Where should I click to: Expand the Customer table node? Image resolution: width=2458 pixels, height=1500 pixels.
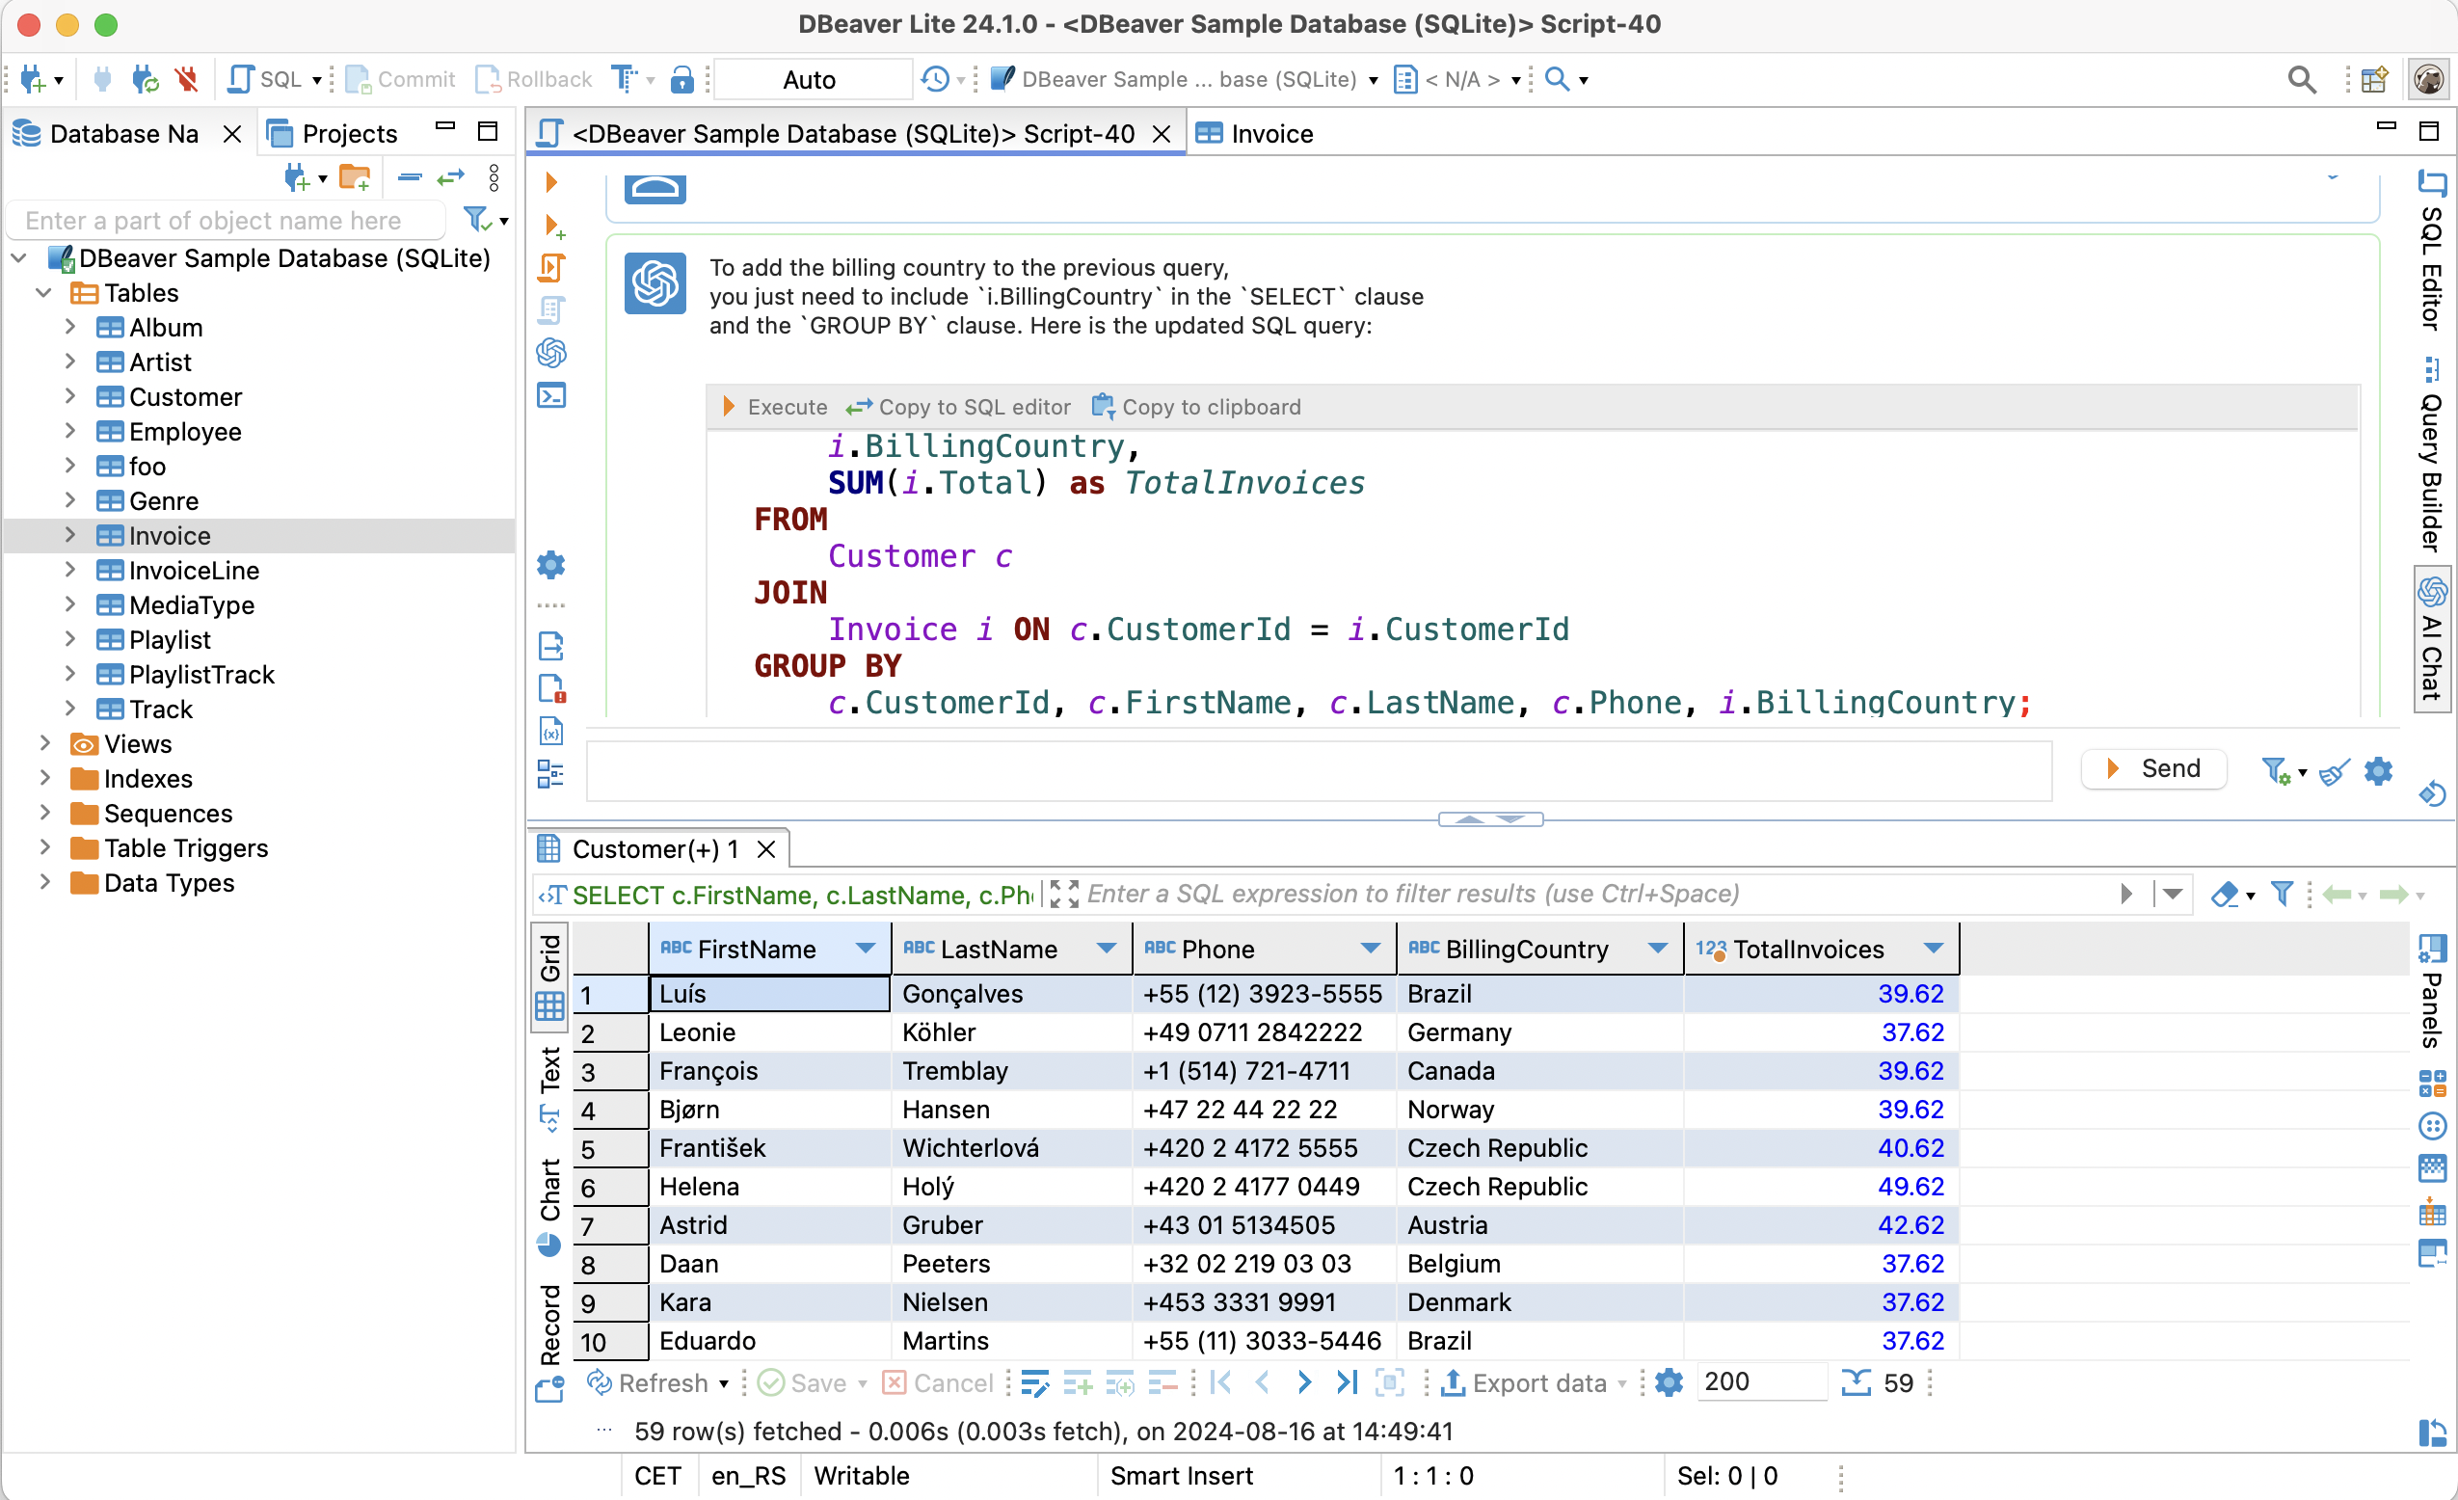69,396
